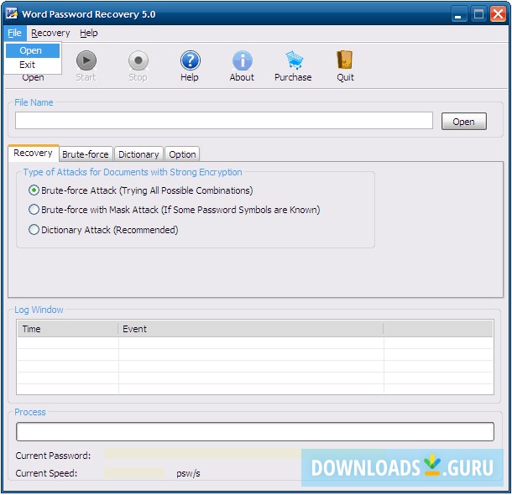Close the Word Password Recovery window

(x=499, y=14)
